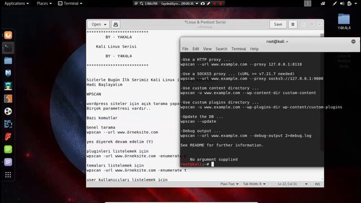The image size is (361, 203).
Task: Click 'temaları listelemek için' line in gedit
Action: (115, 165)
